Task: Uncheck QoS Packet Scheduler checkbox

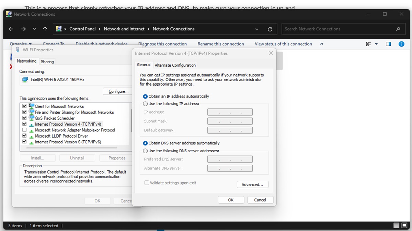Action: click(24, 118)
